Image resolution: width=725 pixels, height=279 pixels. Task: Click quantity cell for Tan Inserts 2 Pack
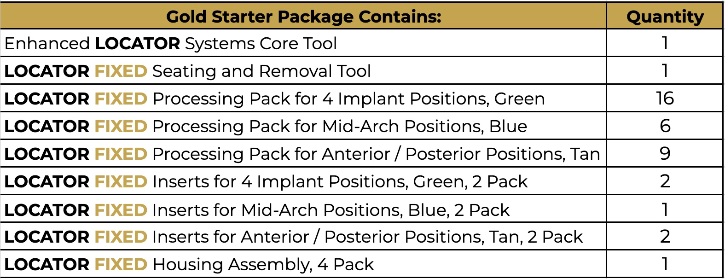pos(665,236)
